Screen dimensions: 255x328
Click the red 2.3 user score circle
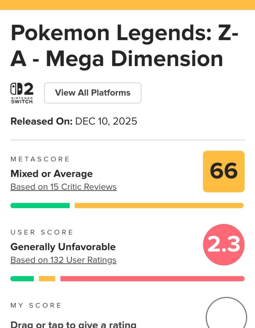(224, 245)
